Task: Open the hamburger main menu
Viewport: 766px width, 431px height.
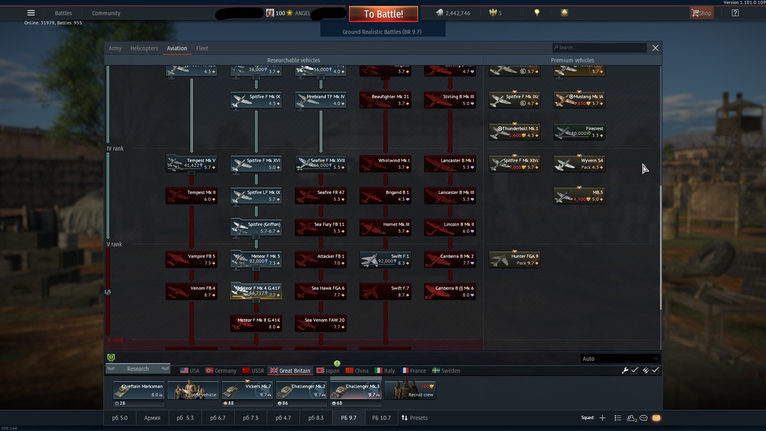Action: (31, 13)
